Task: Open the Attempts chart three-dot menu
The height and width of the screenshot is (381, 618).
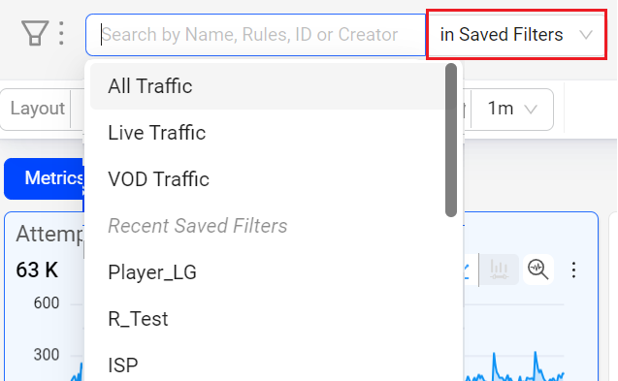Action: (573, 270)
